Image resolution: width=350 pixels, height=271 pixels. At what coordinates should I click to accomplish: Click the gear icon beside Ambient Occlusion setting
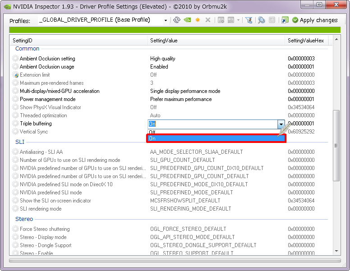[x=15, y=59]
